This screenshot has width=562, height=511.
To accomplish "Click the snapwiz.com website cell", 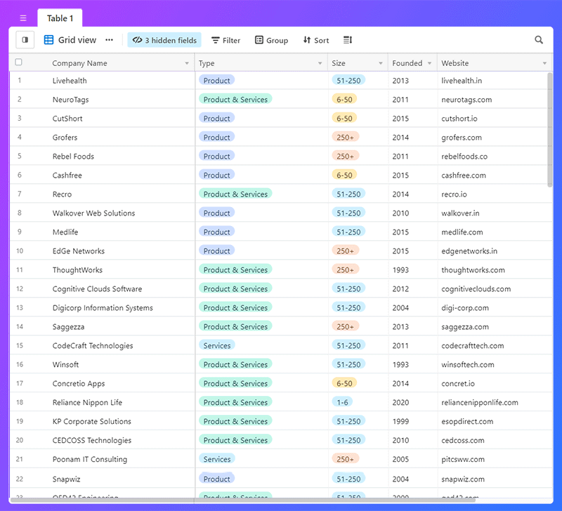I will [495, 479].
